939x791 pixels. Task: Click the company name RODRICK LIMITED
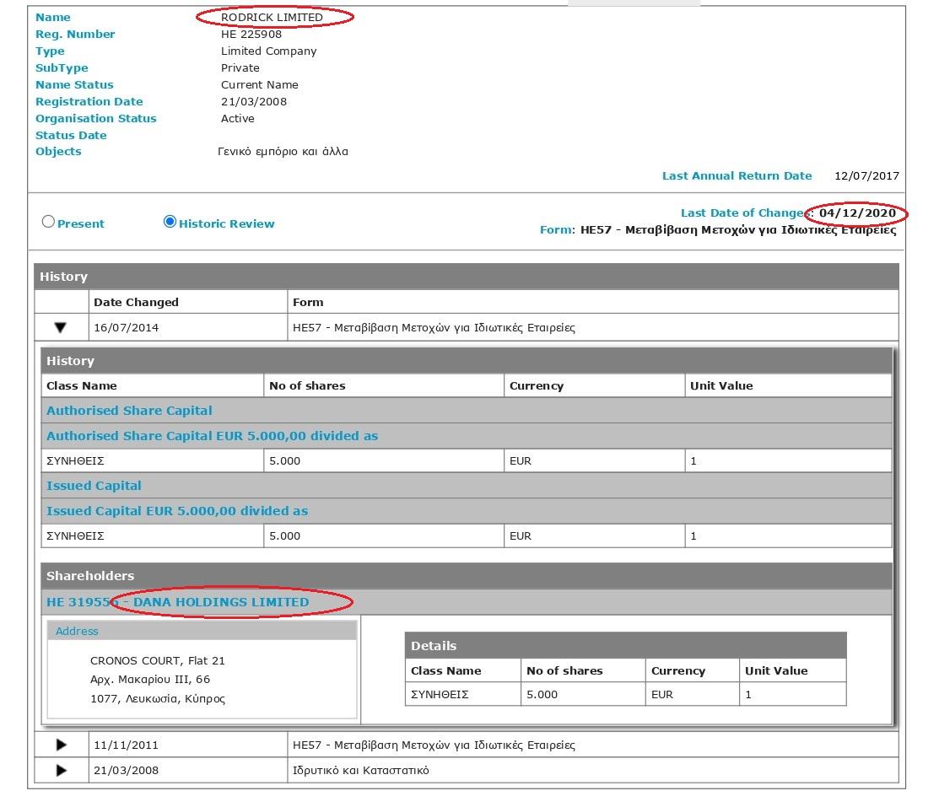272,17
